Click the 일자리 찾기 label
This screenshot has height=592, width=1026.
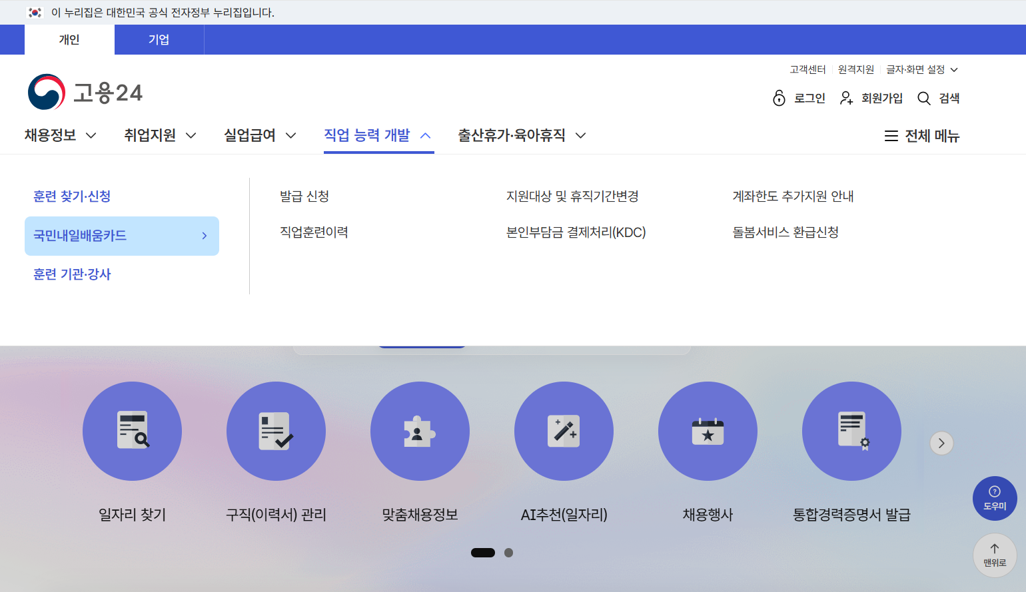click(x=132, y=515)
